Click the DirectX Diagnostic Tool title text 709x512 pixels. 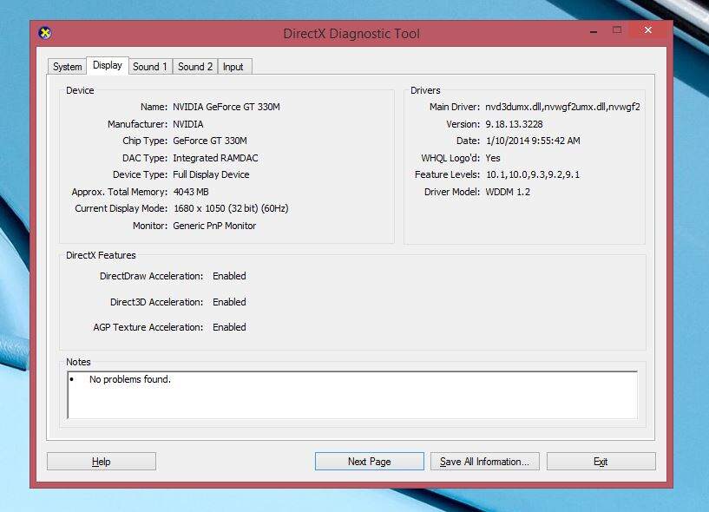coord(351,34)
